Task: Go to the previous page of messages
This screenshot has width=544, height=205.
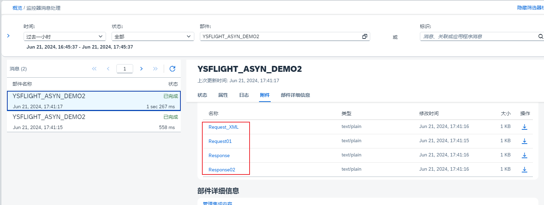Action: [x=108, y=68]
